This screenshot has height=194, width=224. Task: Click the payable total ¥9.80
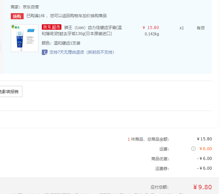point(202,187)
